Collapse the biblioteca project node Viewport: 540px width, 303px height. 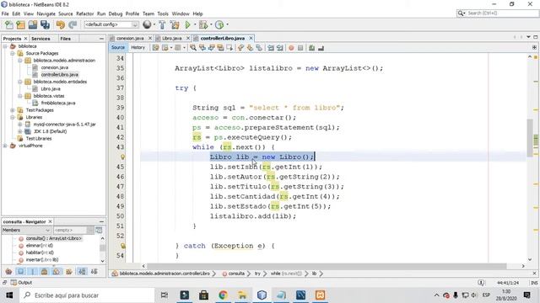5,46
